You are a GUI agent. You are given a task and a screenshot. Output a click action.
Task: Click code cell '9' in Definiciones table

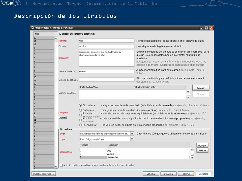coord(93,157)
